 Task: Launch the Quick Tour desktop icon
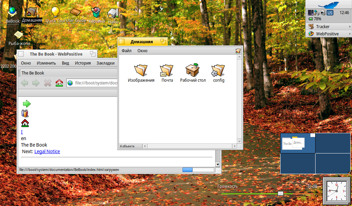pos(55,12)
